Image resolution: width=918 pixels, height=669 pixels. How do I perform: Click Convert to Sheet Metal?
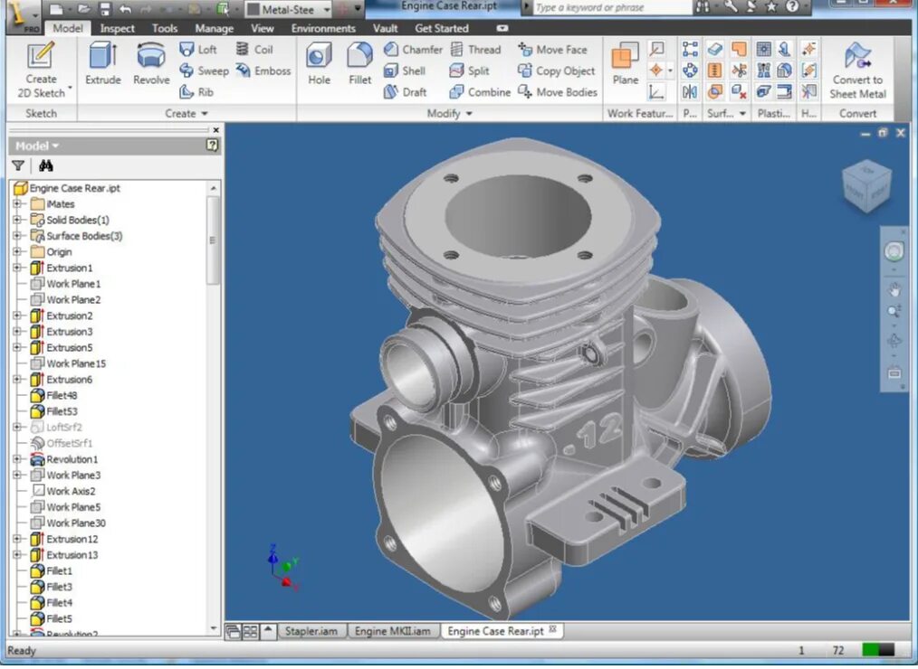click(857, 70)
